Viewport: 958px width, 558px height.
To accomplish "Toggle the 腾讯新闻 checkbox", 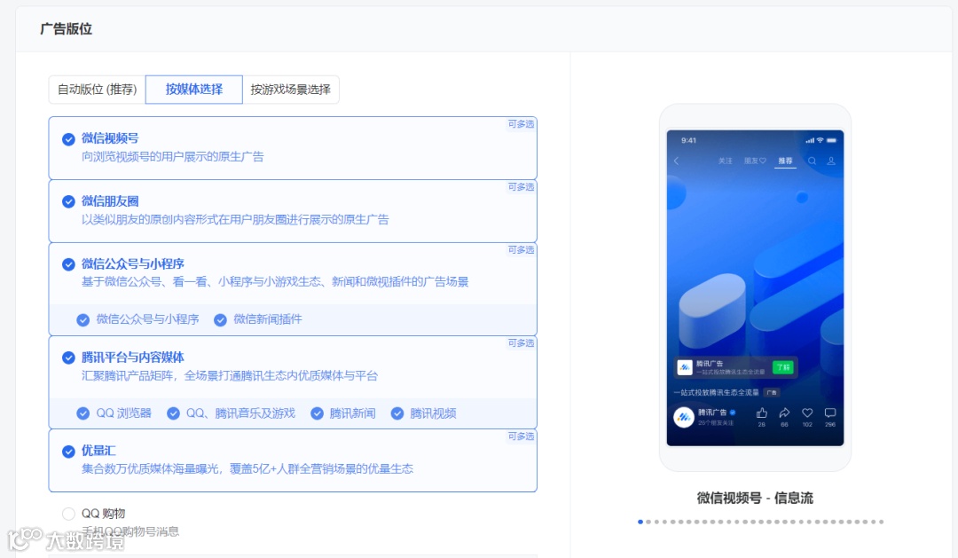I will pyautogui.click(x=317, y=413).
